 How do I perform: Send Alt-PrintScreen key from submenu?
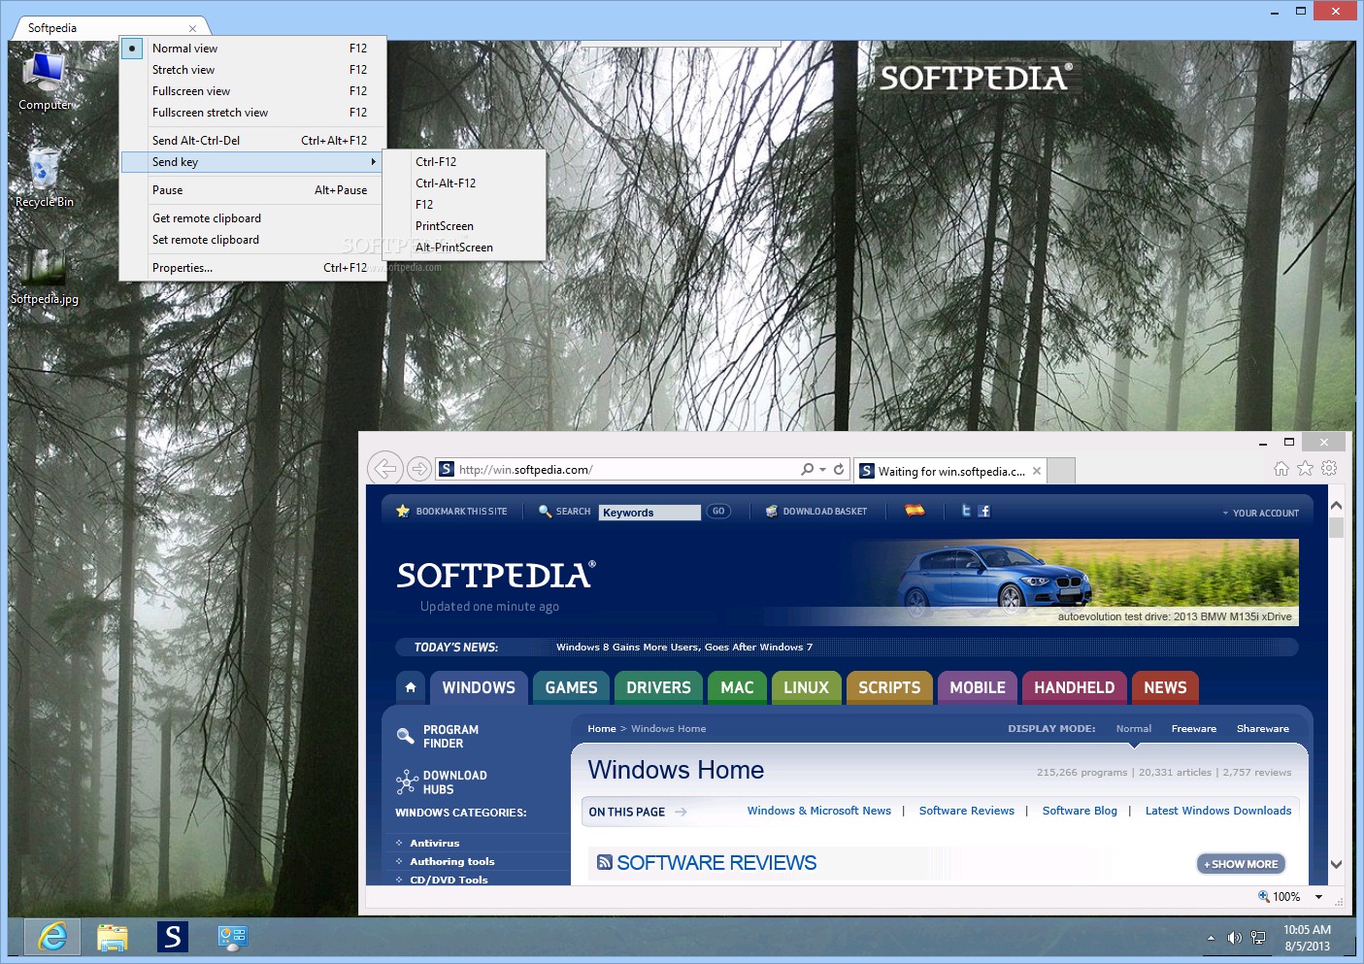tap(464, 248)
